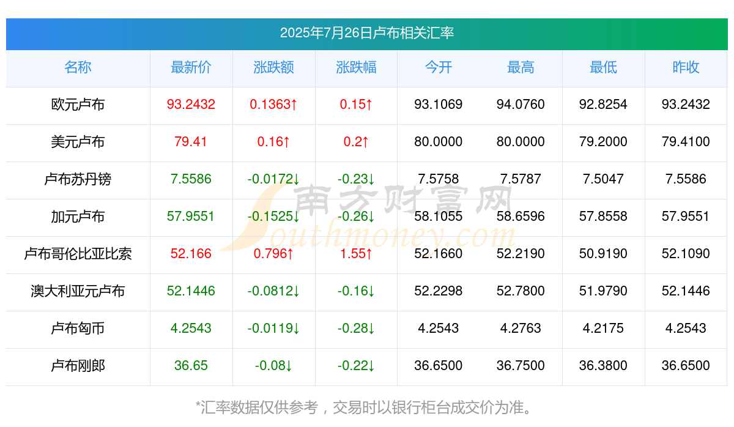Click opening price 52.2298
Screen dimensions: 734x427
click(x=439, y=291)
